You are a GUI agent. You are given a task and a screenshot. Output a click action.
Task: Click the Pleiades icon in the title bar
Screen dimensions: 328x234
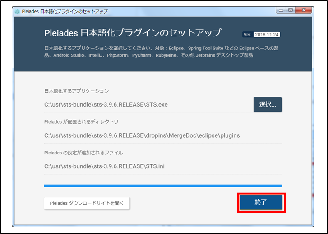(x=18, y=11)
